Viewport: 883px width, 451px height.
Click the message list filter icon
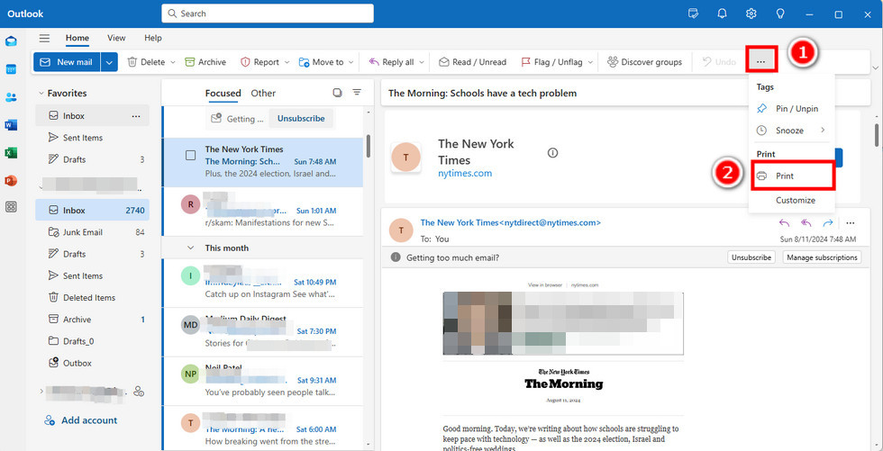tap(357, 93)
